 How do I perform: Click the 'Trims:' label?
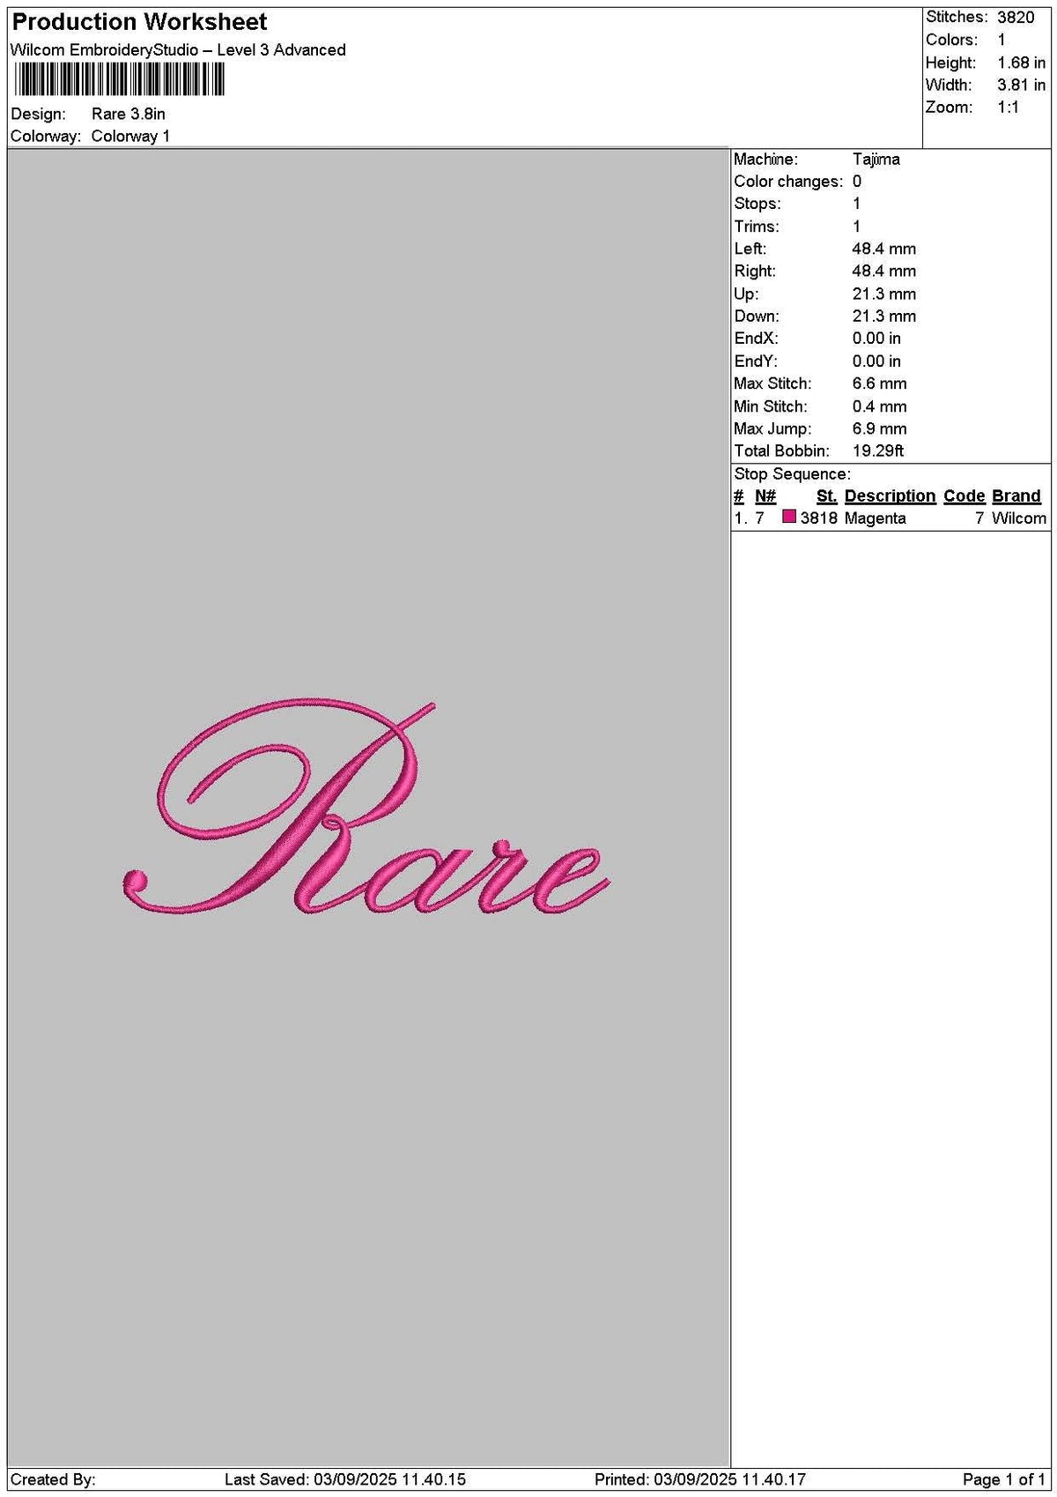coord(757,227)
